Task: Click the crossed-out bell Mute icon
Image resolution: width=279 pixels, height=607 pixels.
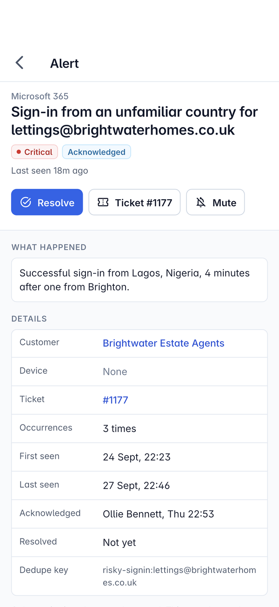Action: [x=201, y=202]
